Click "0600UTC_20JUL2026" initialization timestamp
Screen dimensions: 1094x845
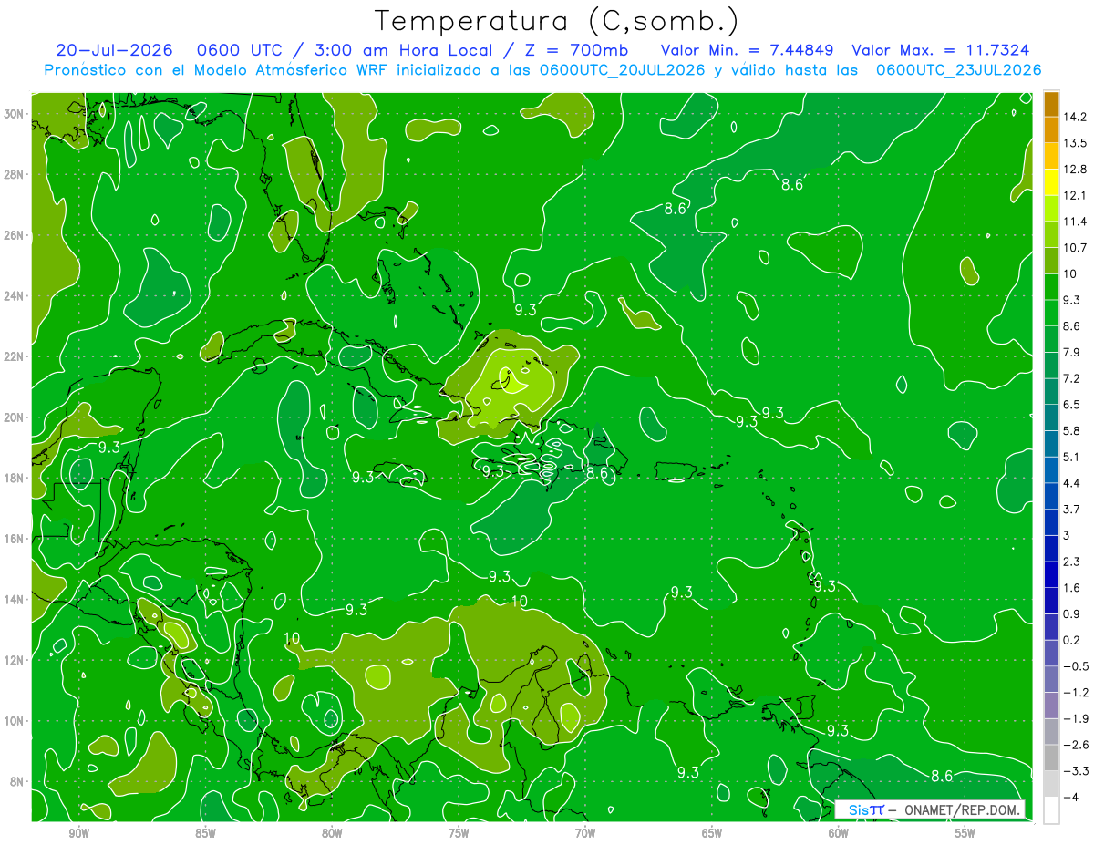point(623,70)
